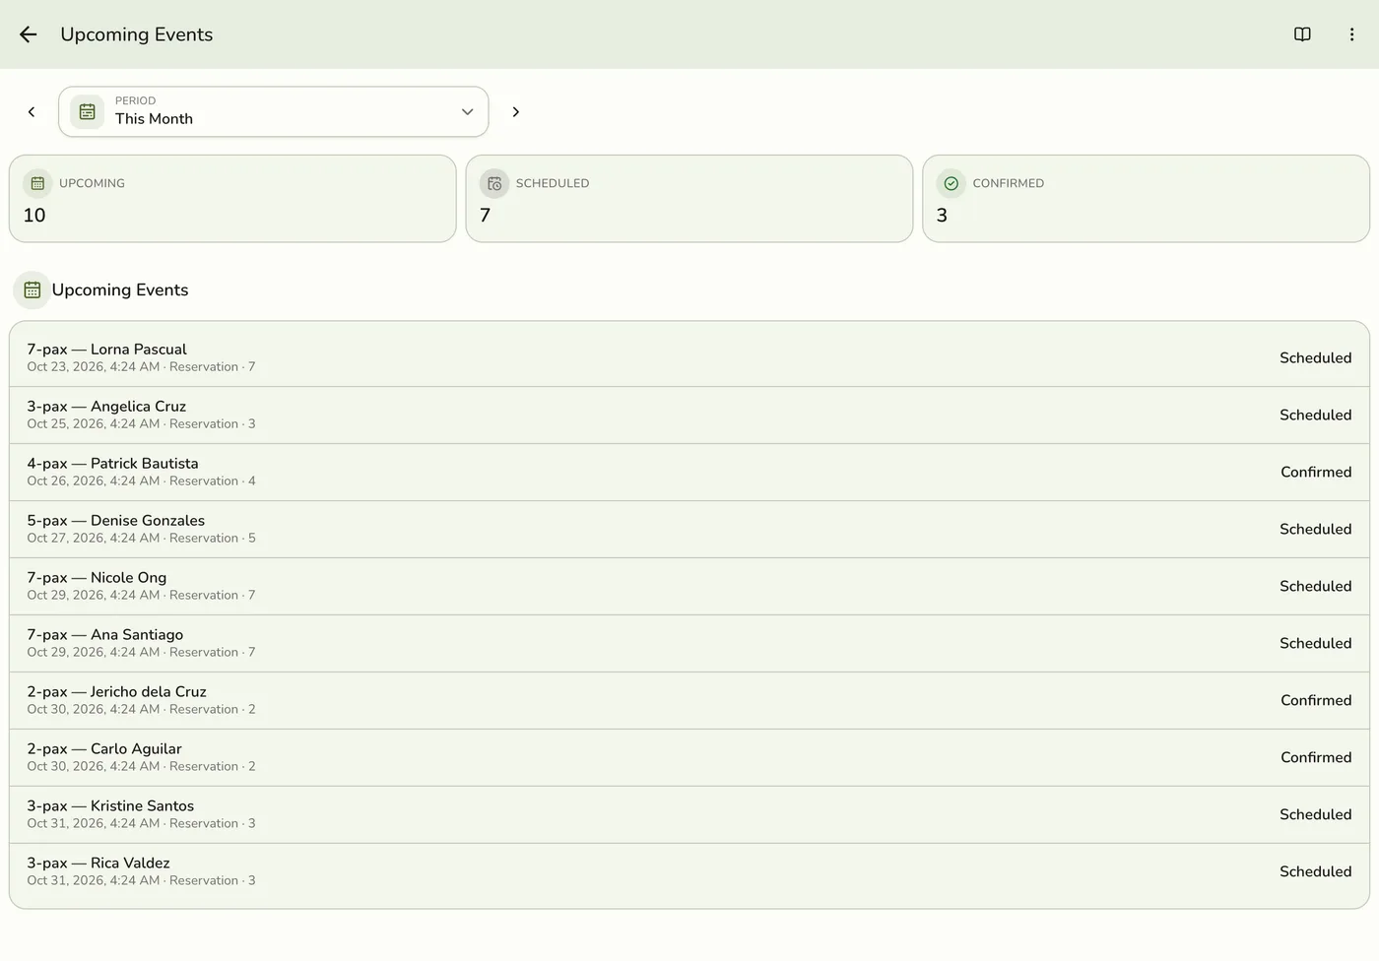Viewport: 1379px width, 961px height.
Task: Open the This Month period selector
Action: tap(274, 112)
